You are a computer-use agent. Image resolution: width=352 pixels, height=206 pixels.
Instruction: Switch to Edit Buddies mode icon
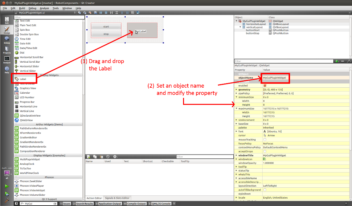click(x=90, y=13)
